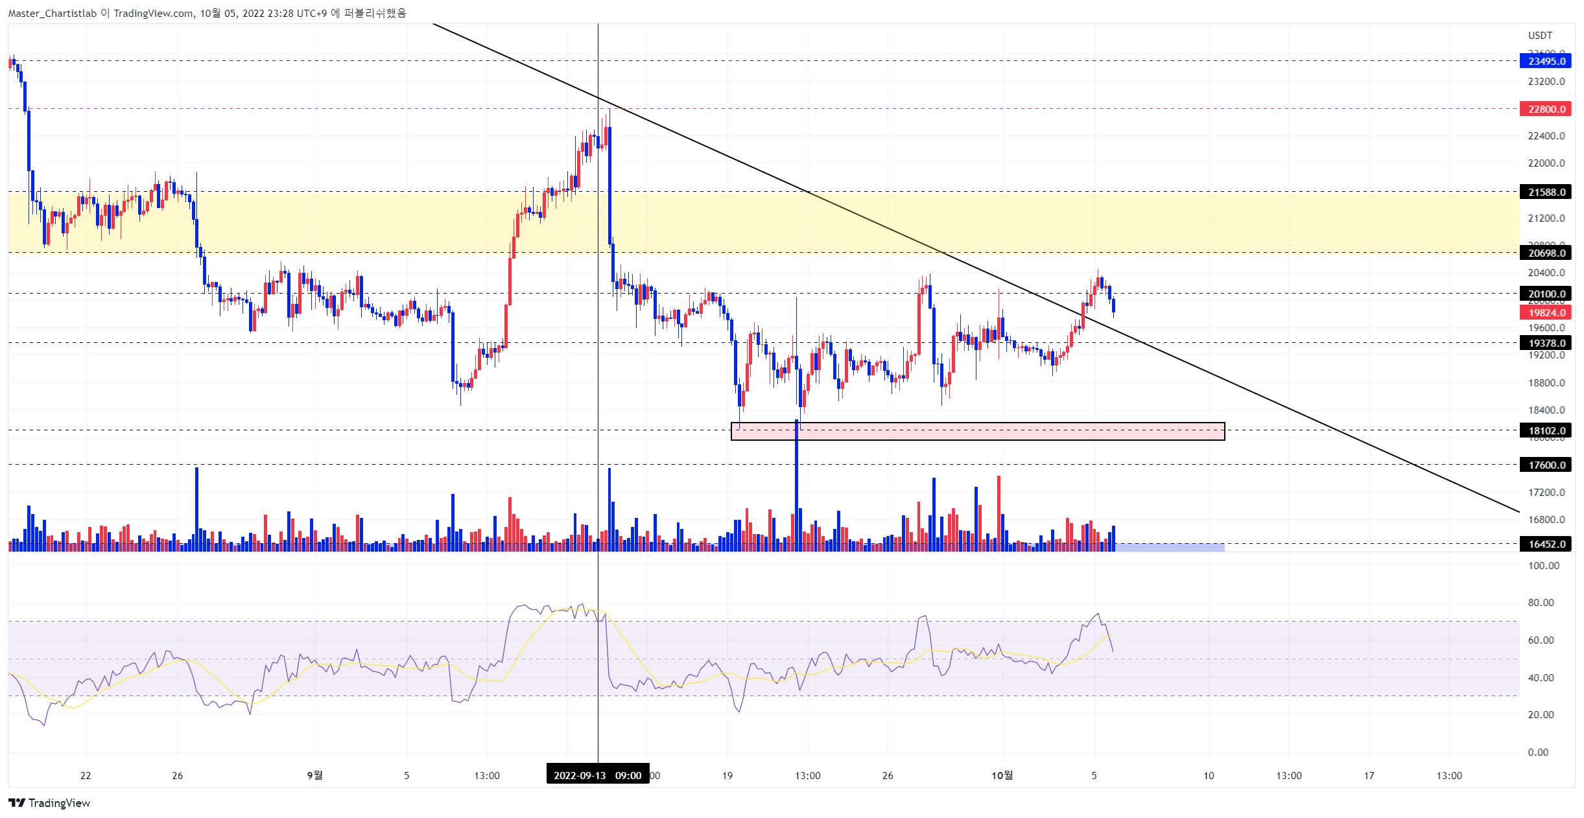1584x818 pixels.
Task: Click the 16452.0 price level label
Action: [1546, 544]
